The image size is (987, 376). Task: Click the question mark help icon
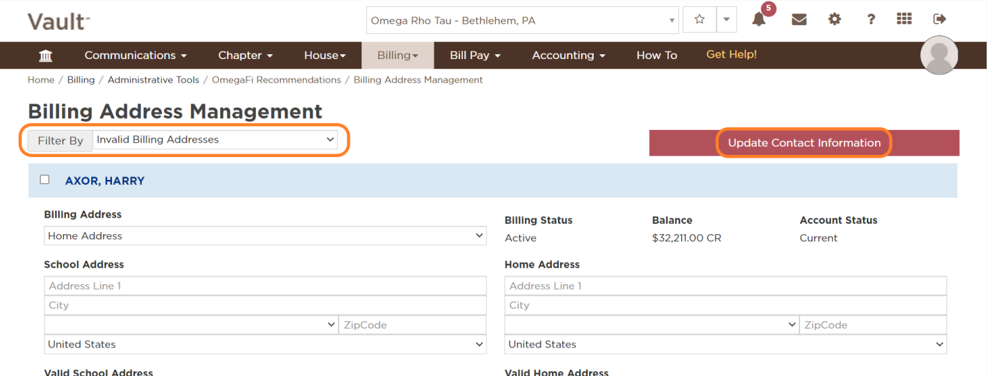(871, 19)
